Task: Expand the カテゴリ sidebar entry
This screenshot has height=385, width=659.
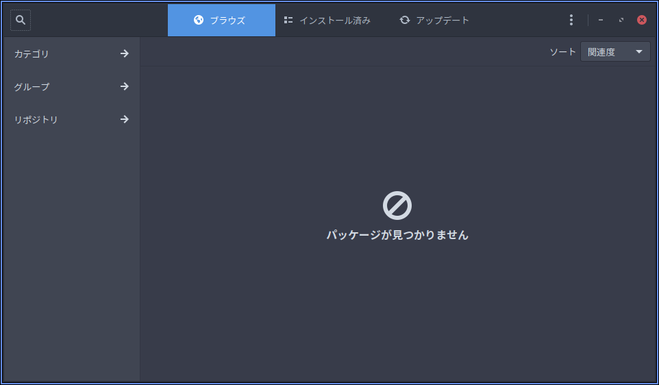Action: 71,54
